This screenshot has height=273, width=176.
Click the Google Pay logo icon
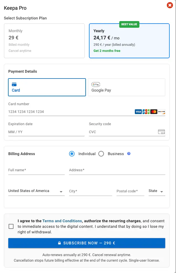(96, 84)
